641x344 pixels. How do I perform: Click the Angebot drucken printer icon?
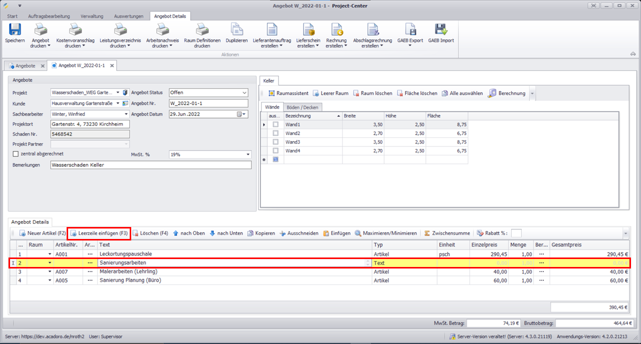41,29
